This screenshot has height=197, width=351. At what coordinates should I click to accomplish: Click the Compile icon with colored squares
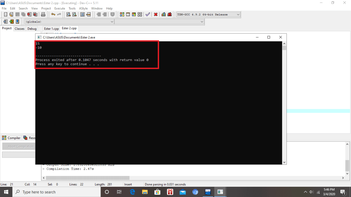pyautogui.click(x=122, y=14)
